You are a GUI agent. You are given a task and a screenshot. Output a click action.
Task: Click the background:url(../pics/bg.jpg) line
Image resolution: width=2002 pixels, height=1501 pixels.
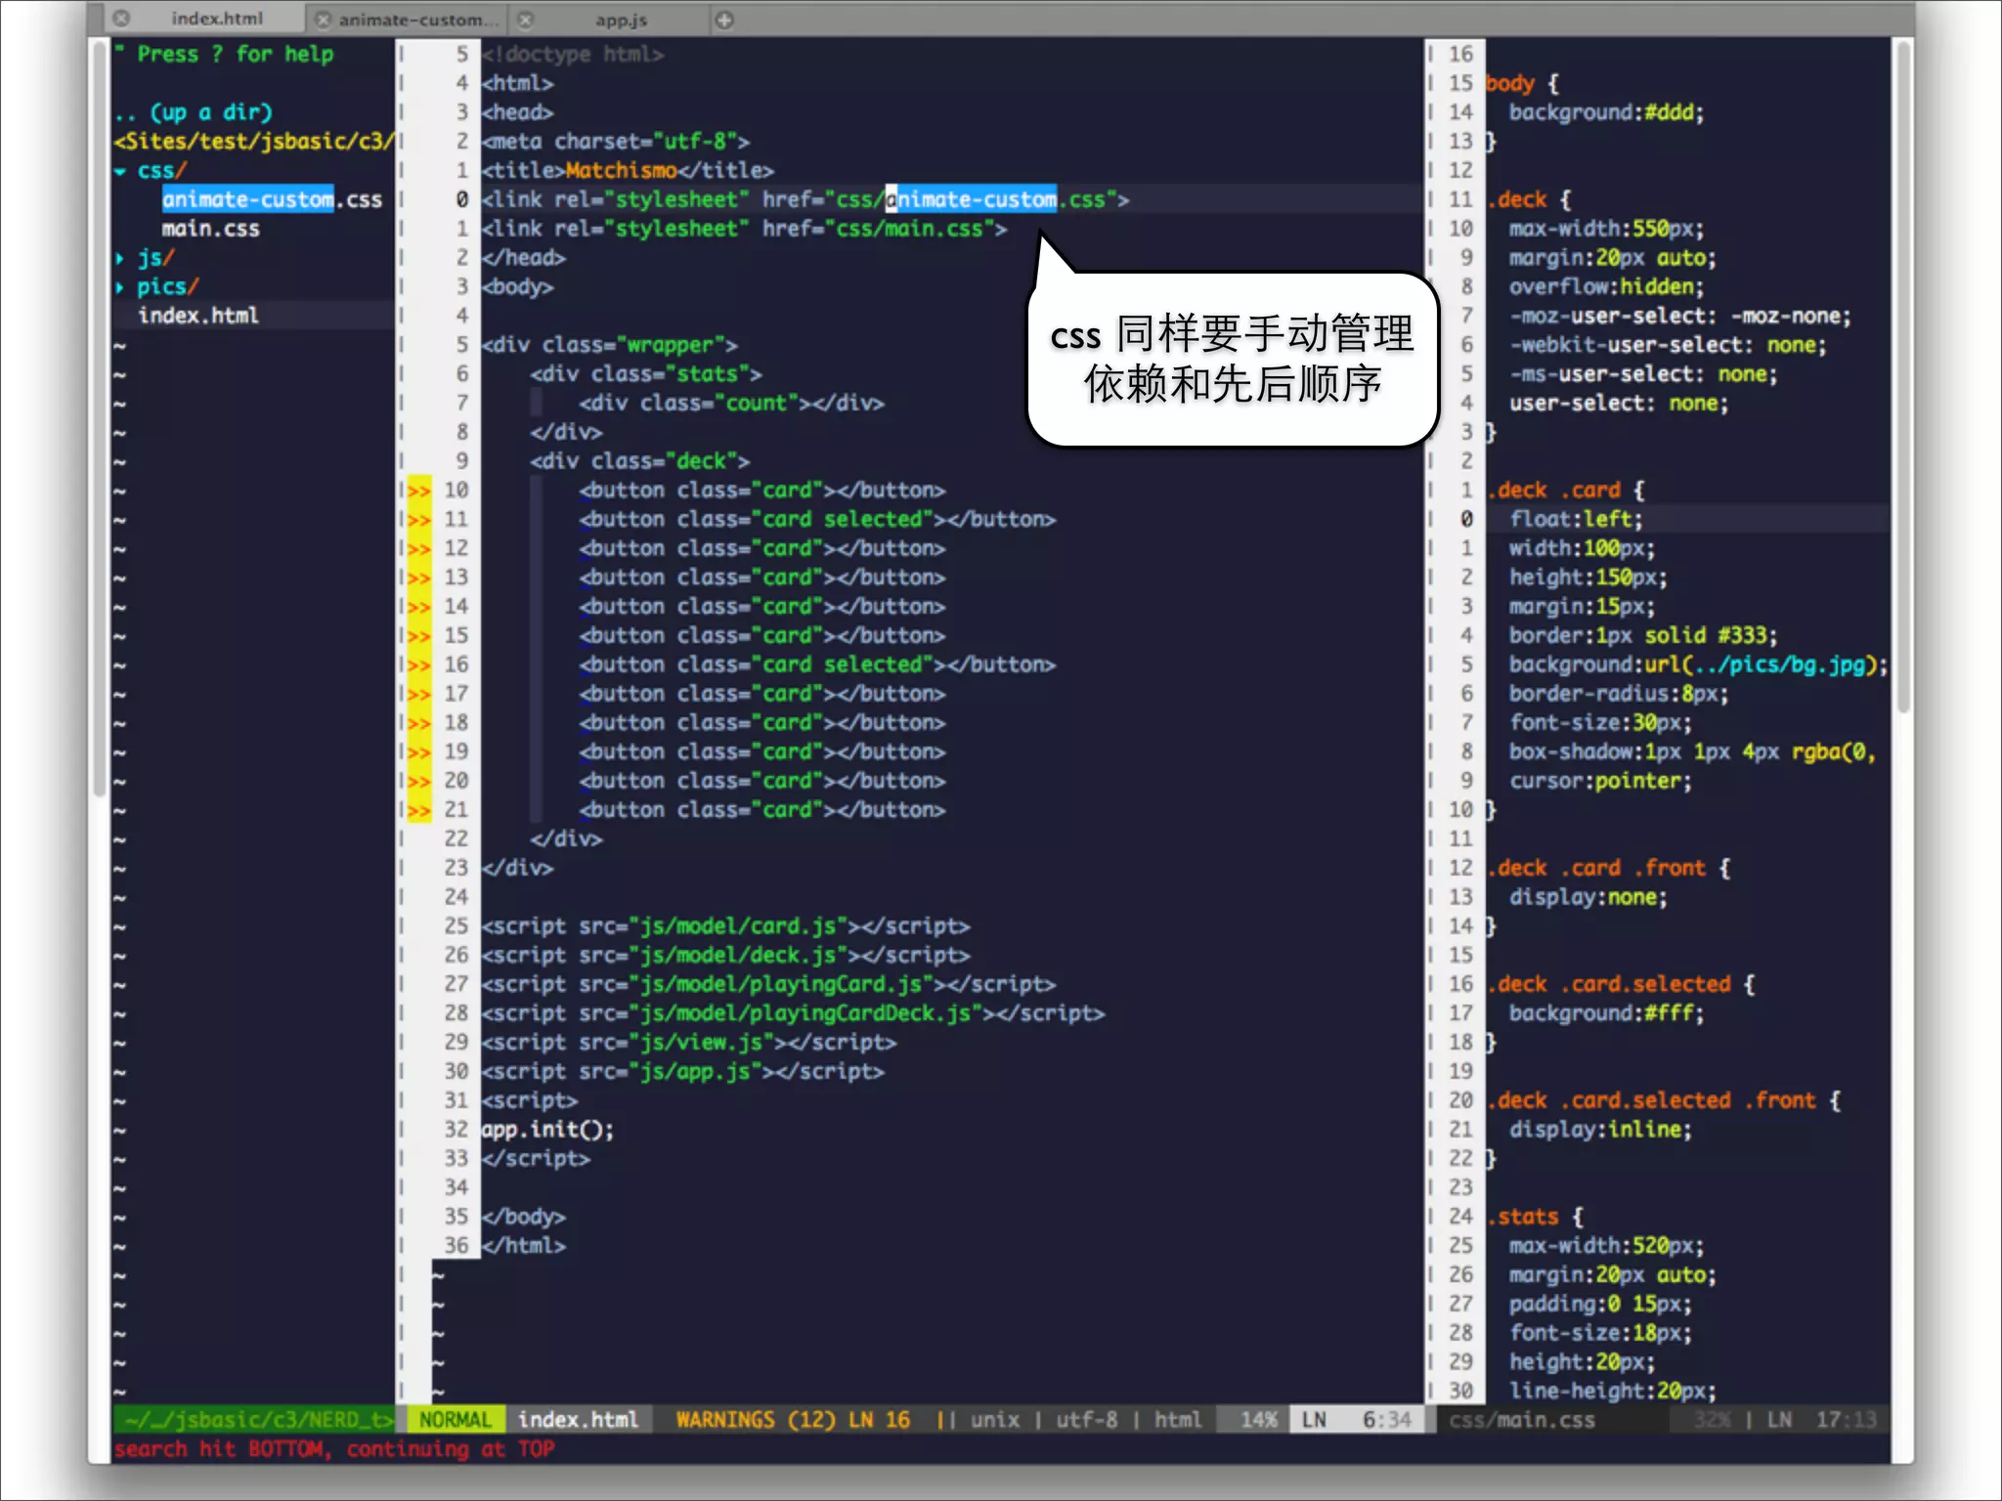[x=1698, y=665]
